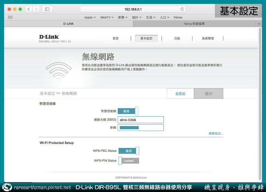Toggle the 智慧型連線 switch

pyautogui.click(x=128, y=111)
